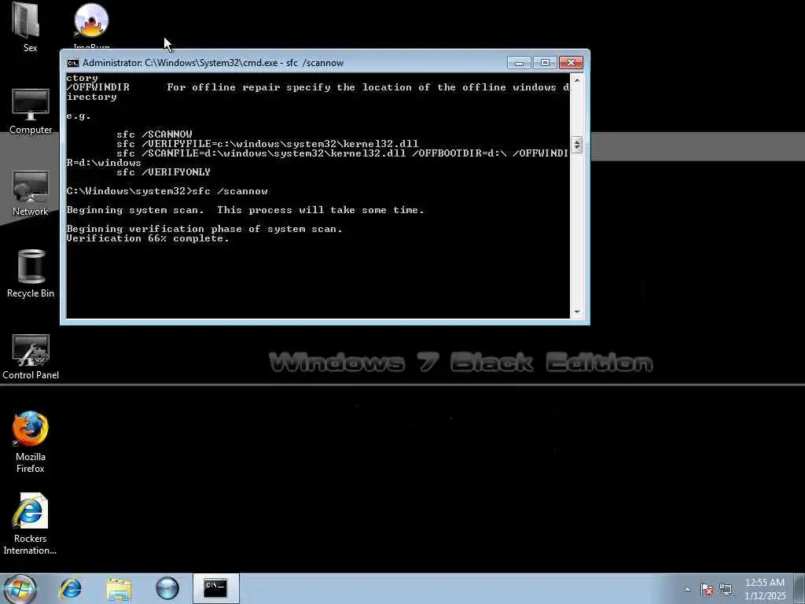805x604 pixels.
Task: Open the Recycle Bin
Action: pyautogui.click(x=31, y=274)
